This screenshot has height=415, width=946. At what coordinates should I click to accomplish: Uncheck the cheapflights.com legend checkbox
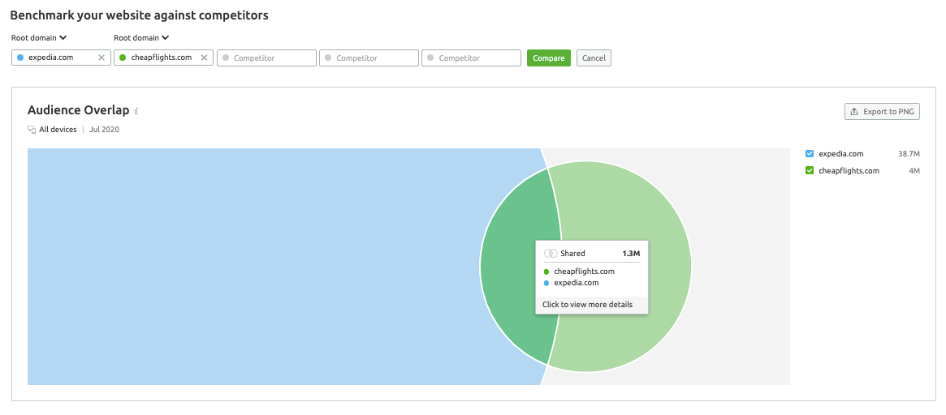coord(810,170)
